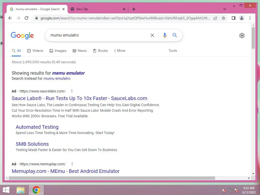Open File Explorer from the taskbar
Image resolution: width=260 pixels, height=195 pixels.
pyautogui.click(x=21, y=190)
